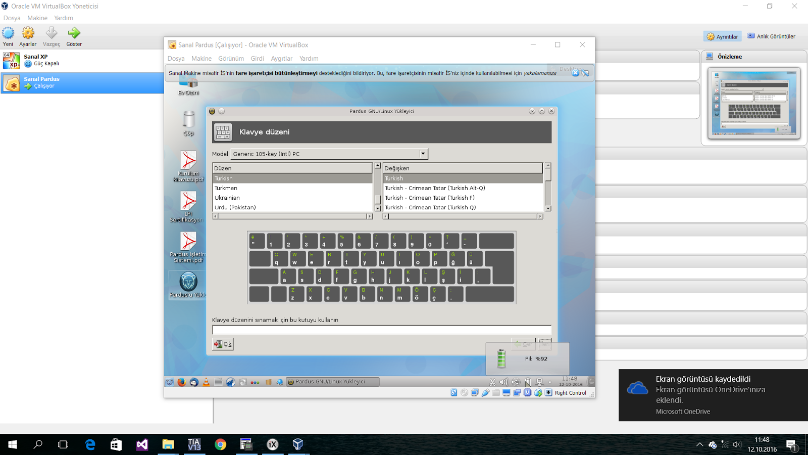The image size is (808, 455).
Task: Click the Çık exit button
Action: (223, 344)
